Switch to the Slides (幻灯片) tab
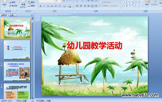Screen dimensions: 162x102 tap(4, 15)
